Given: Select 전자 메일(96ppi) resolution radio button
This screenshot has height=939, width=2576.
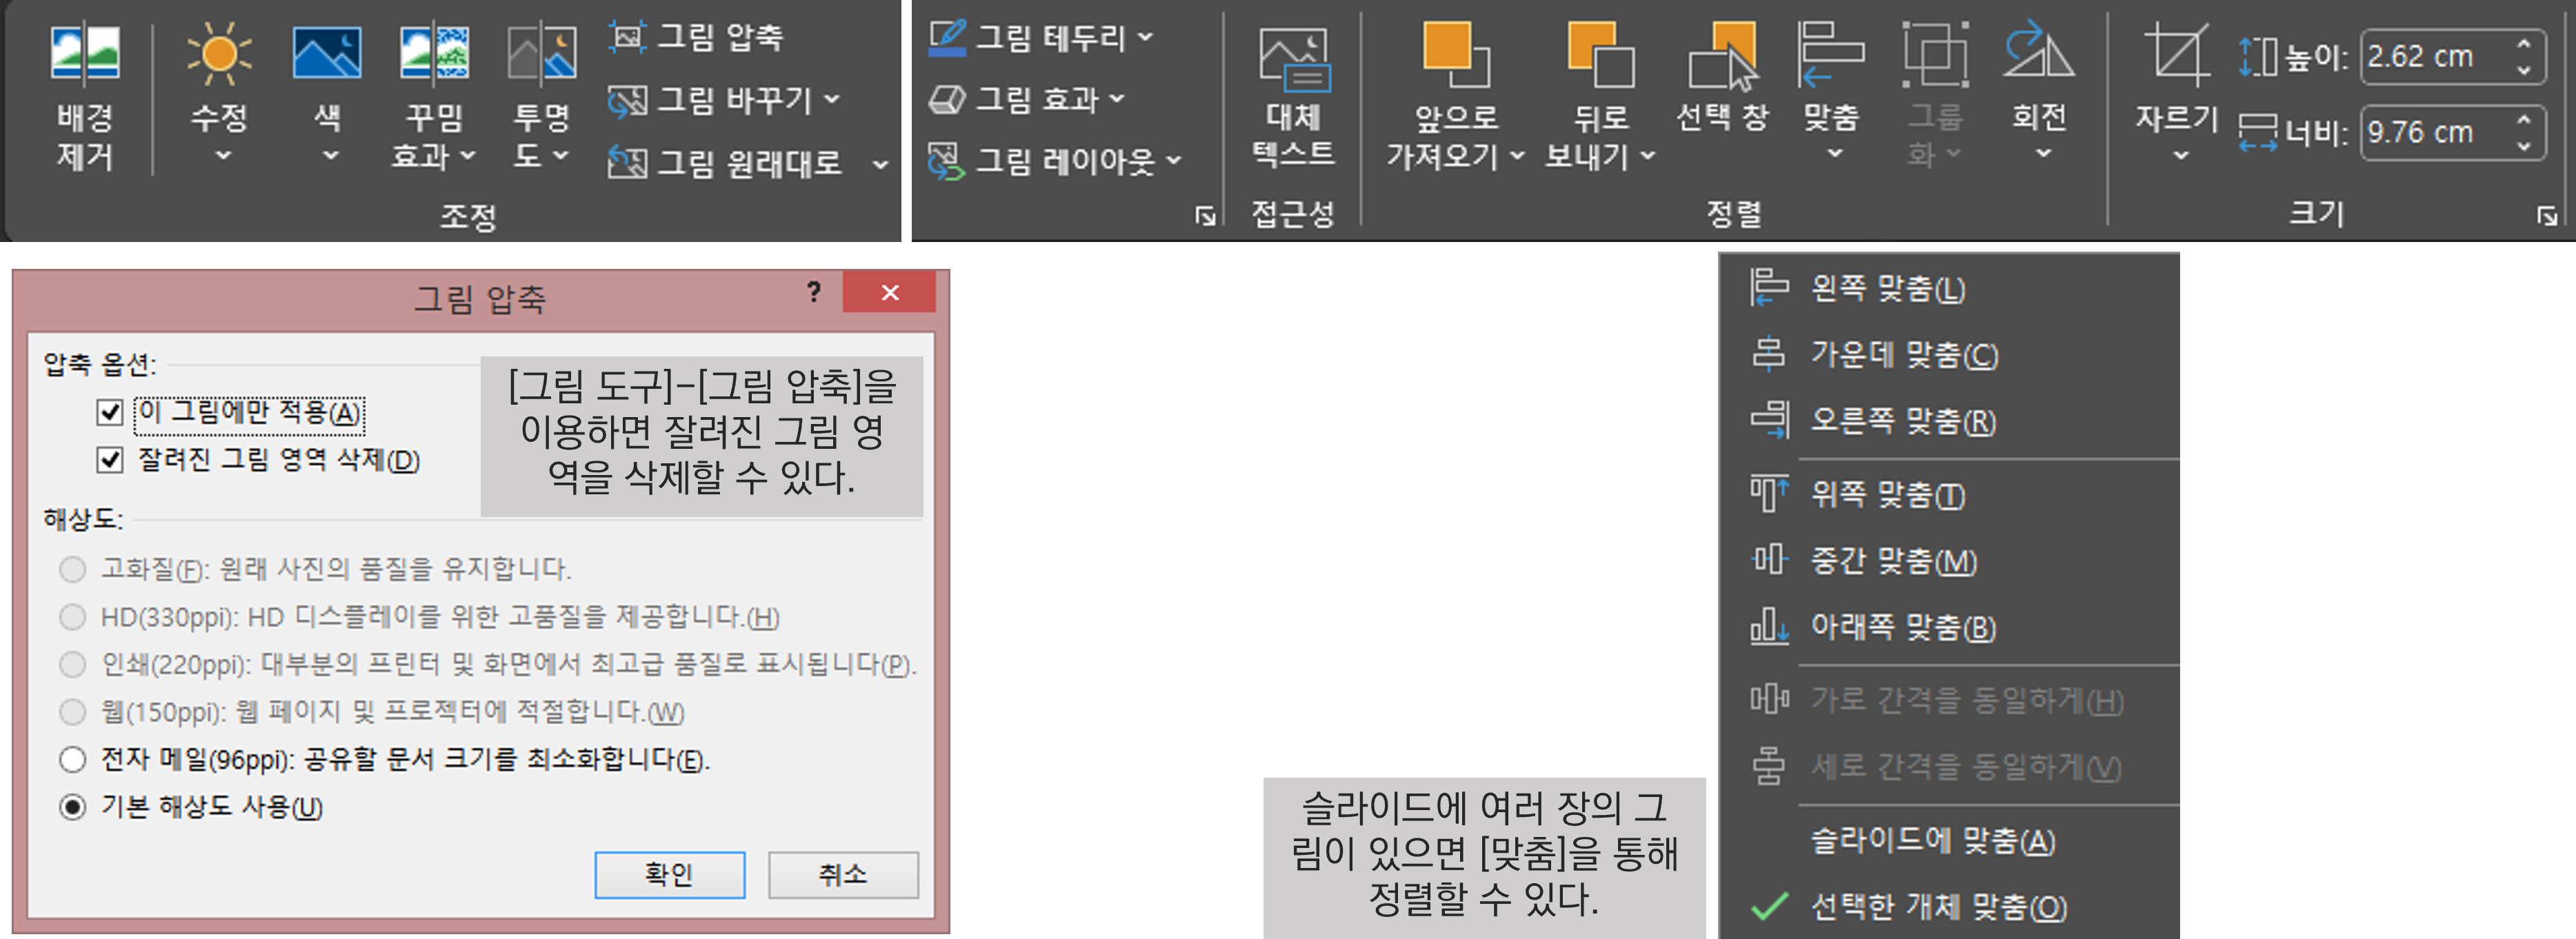Looking at the screenshot, I should 73,760.
